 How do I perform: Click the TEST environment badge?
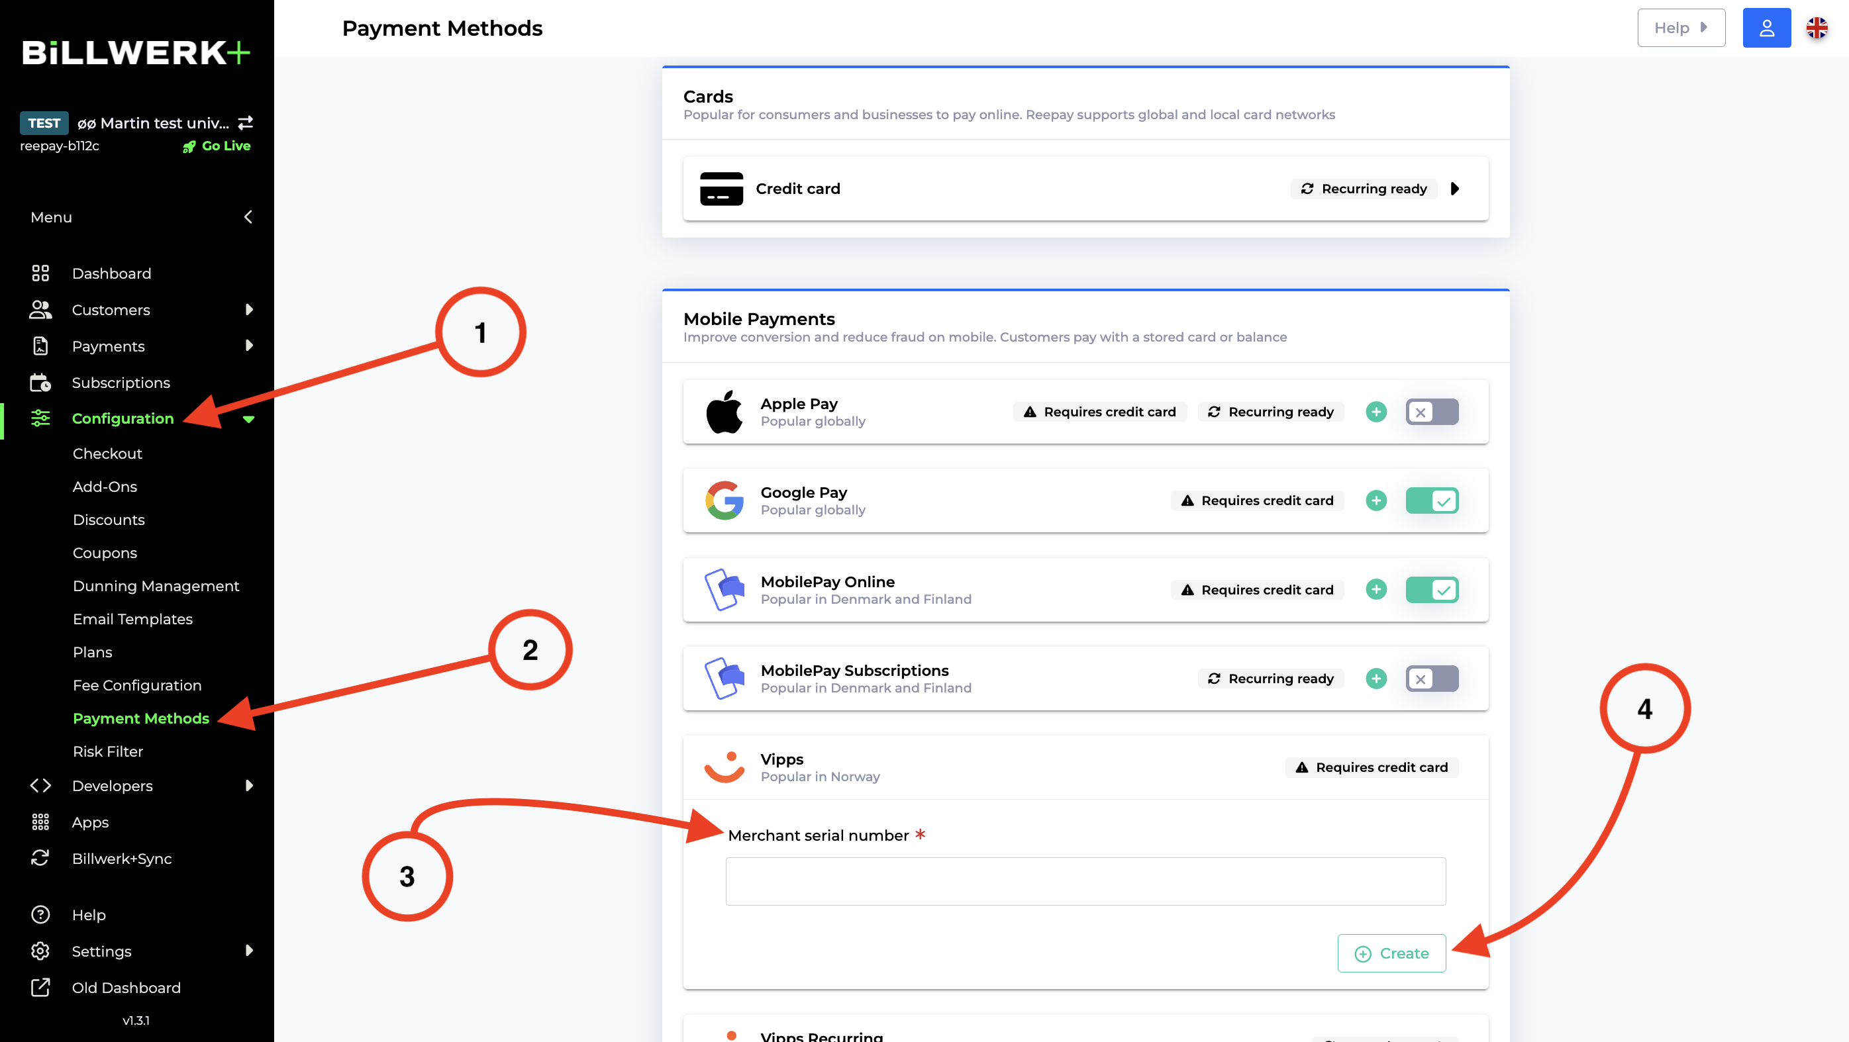coord(44,122)
